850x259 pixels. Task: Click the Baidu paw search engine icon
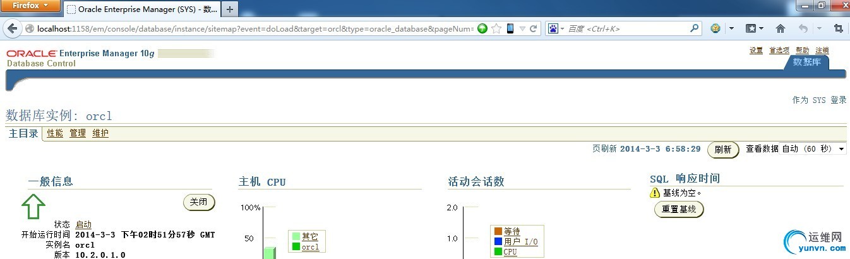pyautogui.click(x=553, y=28)
